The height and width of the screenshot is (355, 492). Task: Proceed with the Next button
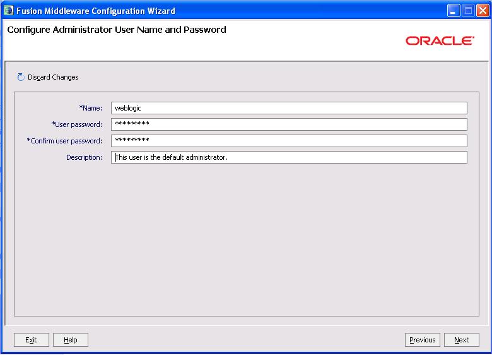pos(461,340)
